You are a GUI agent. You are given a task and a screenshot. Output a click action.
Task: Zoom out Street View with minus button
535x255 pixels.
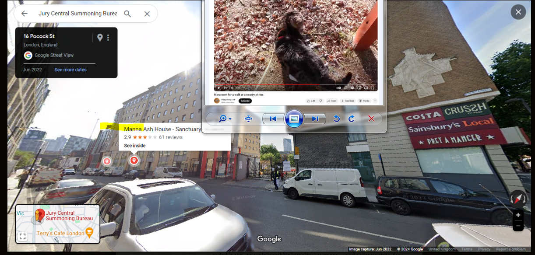pos(518,226)
